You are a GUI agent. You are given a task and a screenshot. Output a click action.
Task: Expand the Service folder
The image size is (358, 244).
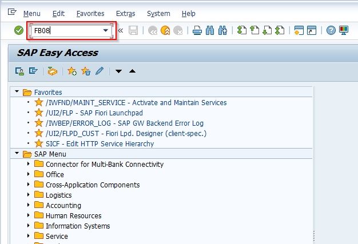tap(29, 235)
